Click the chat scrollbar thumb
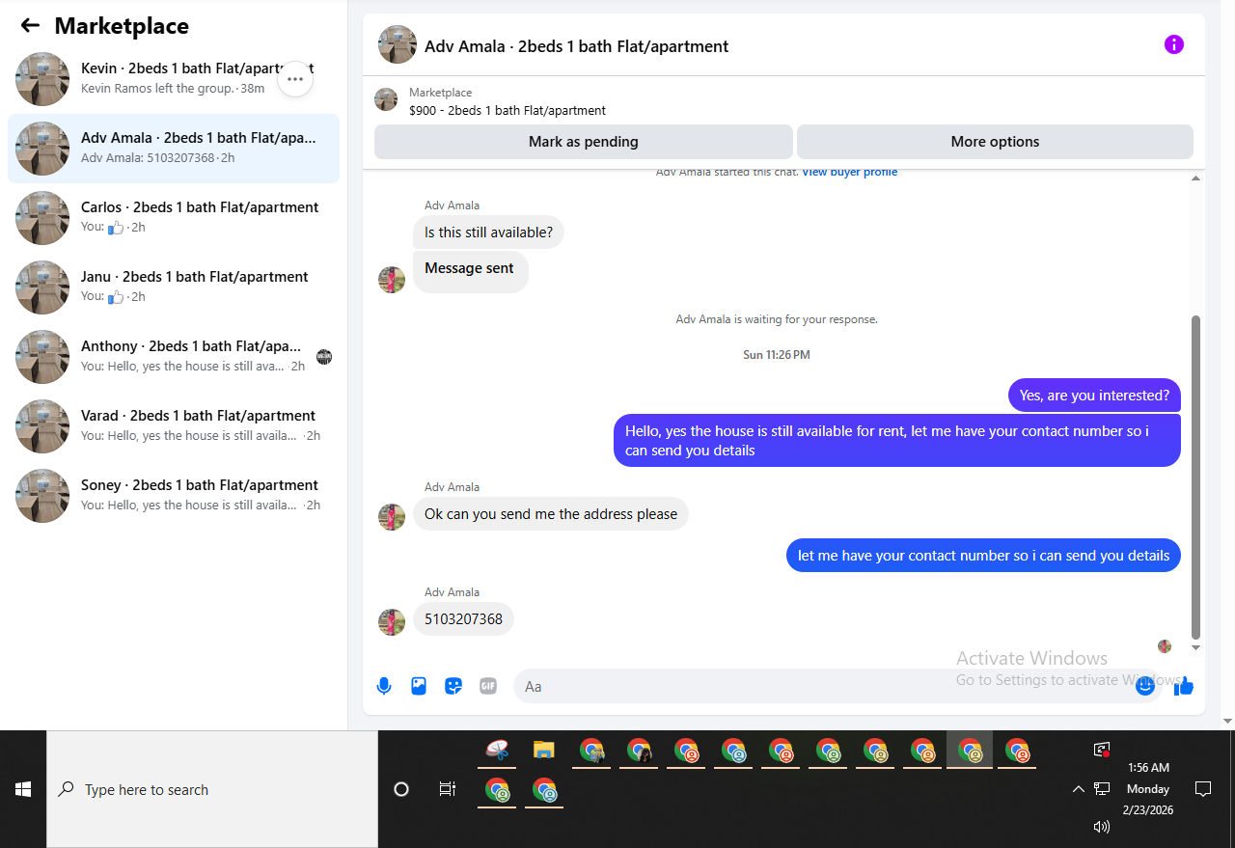1235x848 pixels. click(1196, 476)
